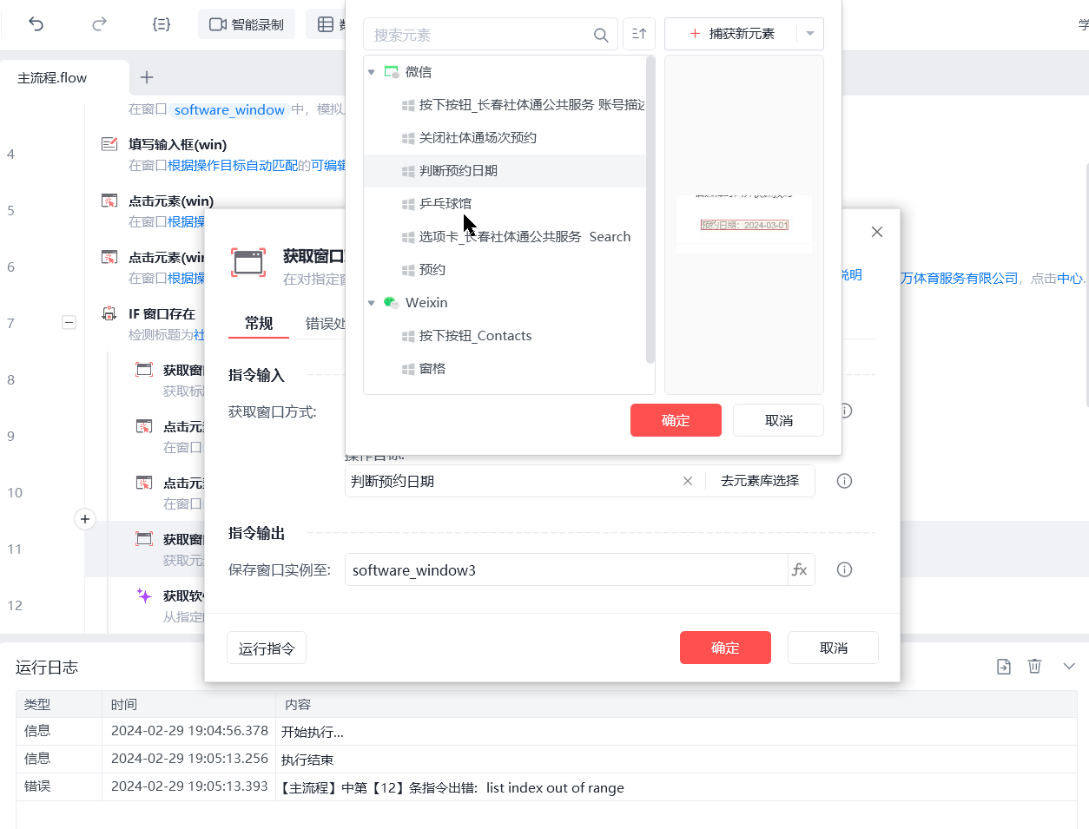
Task: Click the 去元素库选择 button
Action: (760, 480)
